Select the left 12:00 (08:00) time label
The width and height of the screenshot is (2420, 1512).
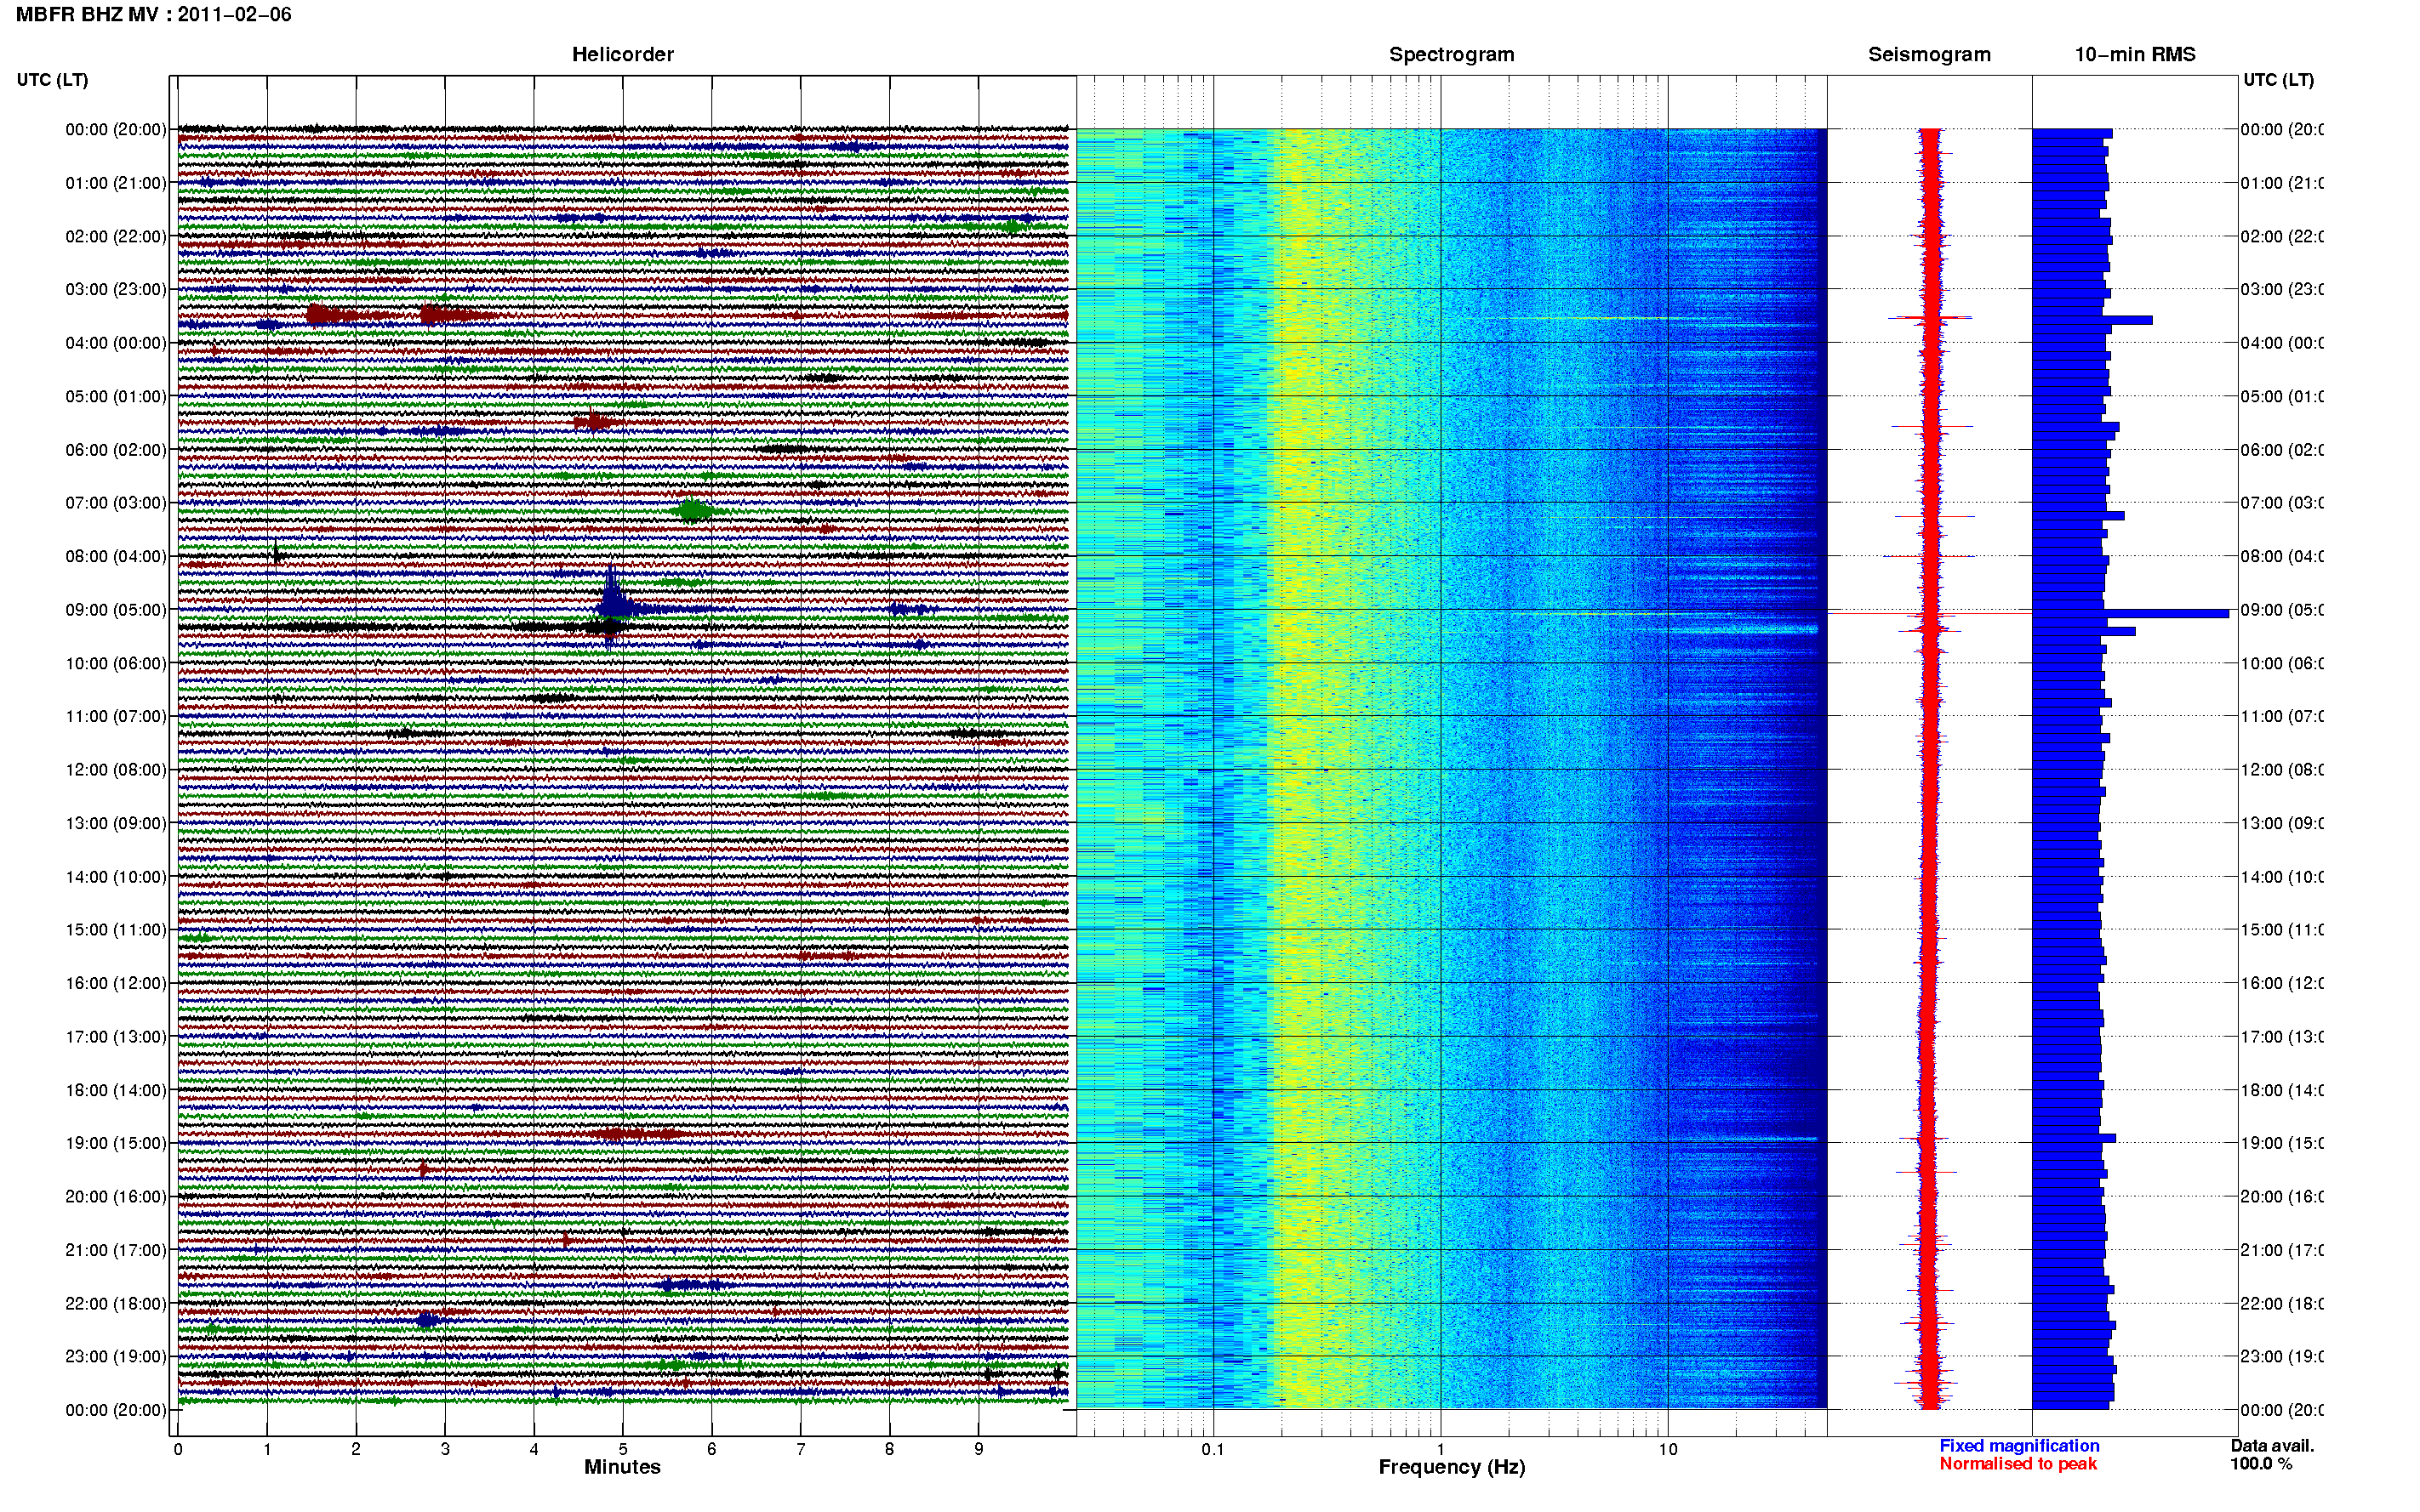click(116, 770)
